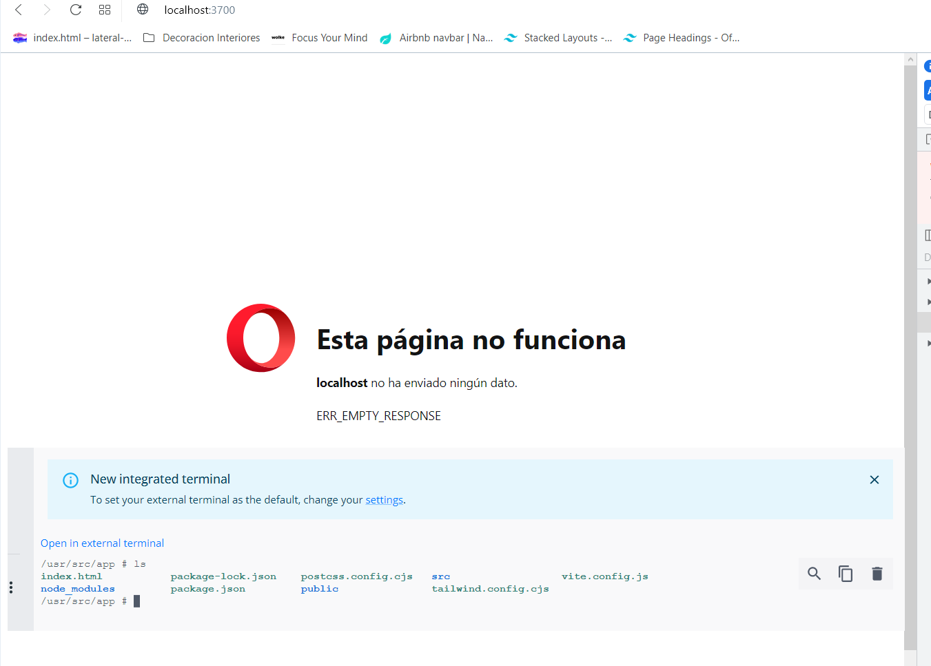Open Stacked Layouts bookmark
Viewport: 931px width, 666px height.
(558, 38)
